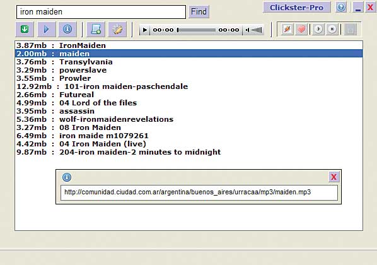This screenshot has width=377, height=265.
Task: Open settings with the gear icon
Action: point(117,30)
